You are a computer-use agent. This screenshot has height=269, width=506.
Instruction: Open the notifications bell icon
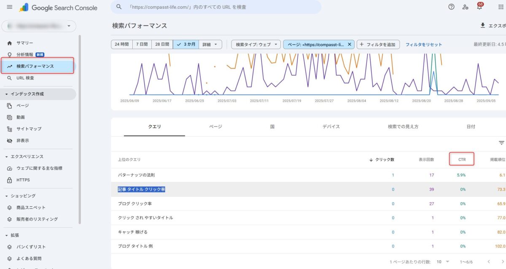coord(479,7)
